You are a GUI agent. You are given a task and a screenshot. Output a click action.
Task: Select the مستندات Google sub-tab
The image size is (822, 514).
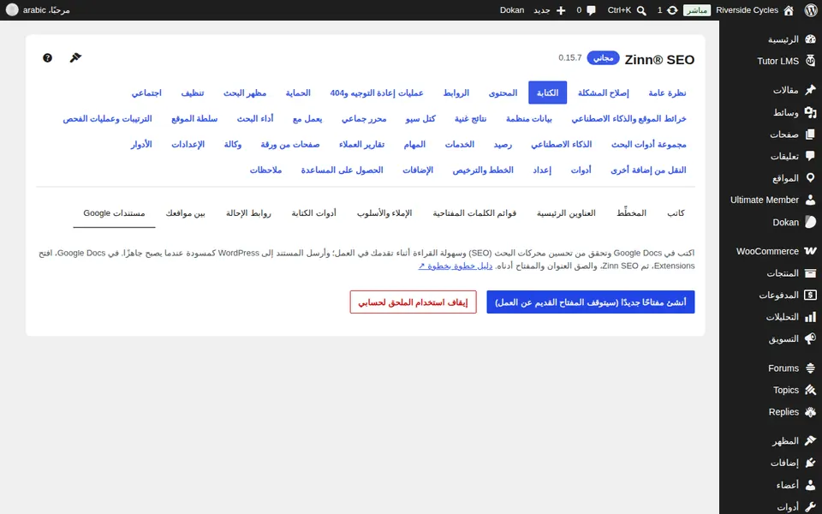coord(114,213)
